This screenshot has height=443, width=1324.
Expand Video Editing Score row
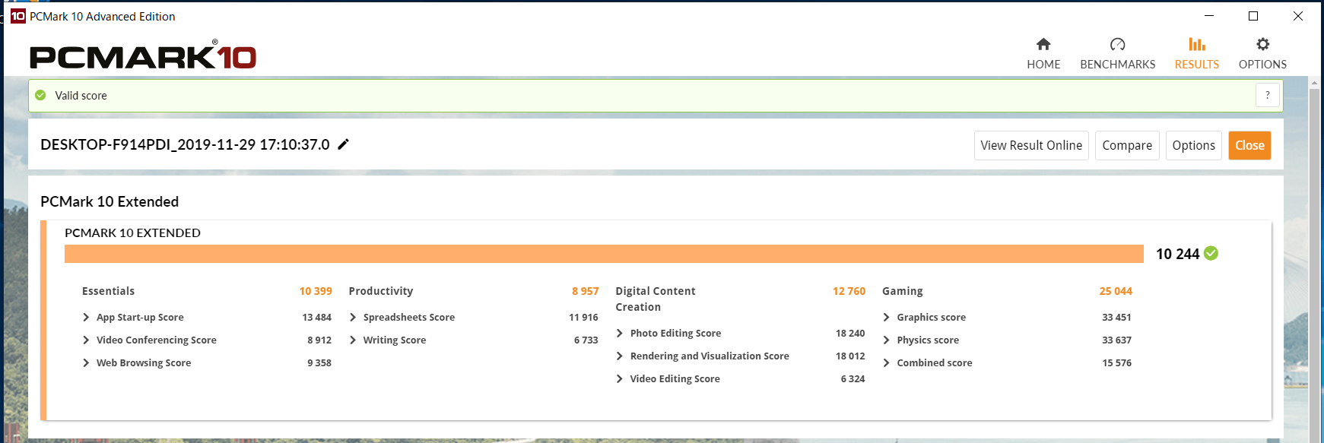[620, 379]
